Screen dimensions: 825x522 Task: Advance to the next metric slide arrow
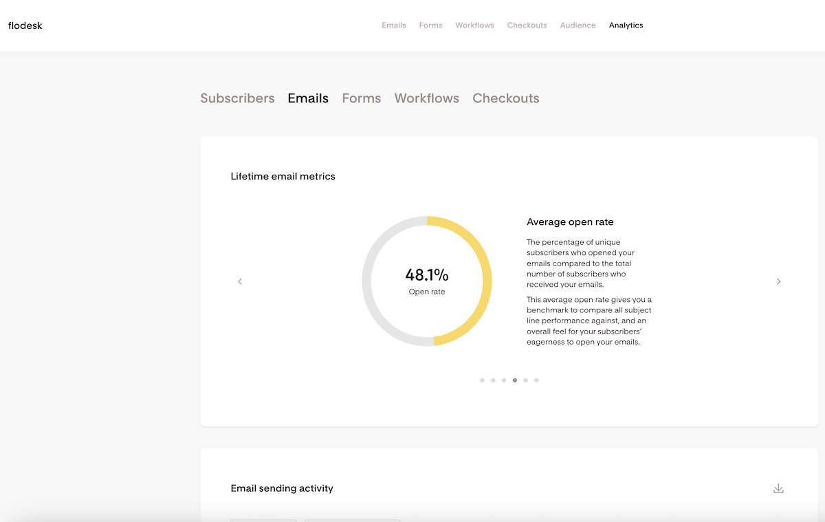click(x=778, y=281)
